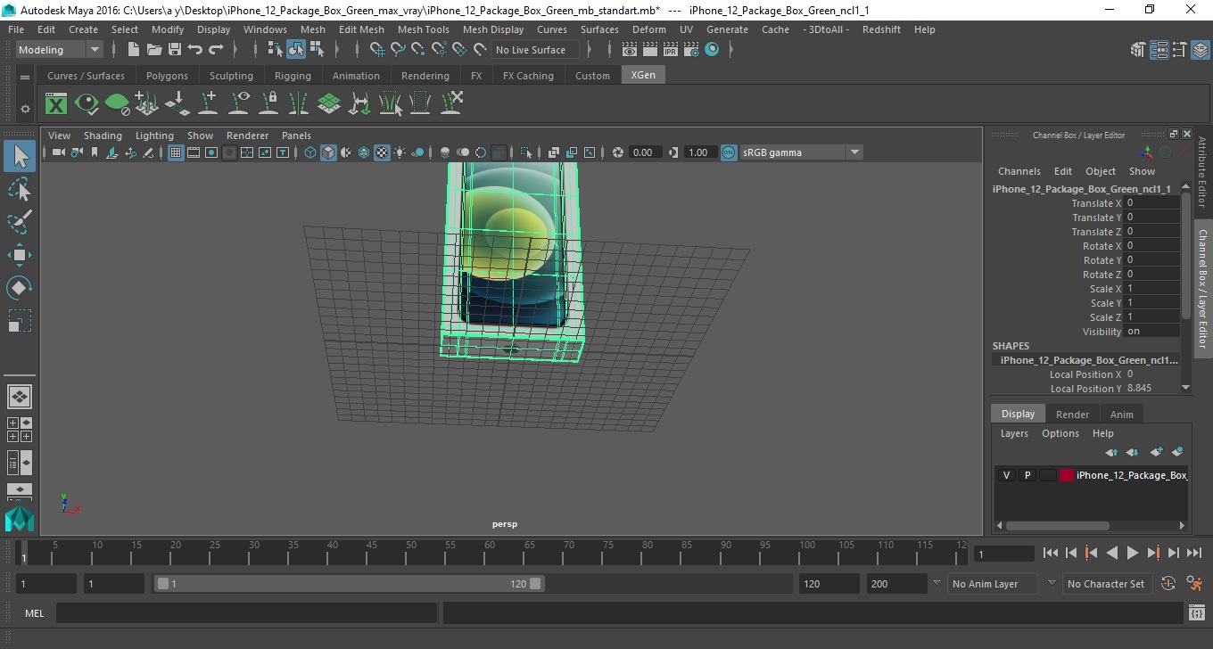Toggle textured display checker icon in viewport
The width and height of the screenshot is (1213, 649).
point(382,152)
